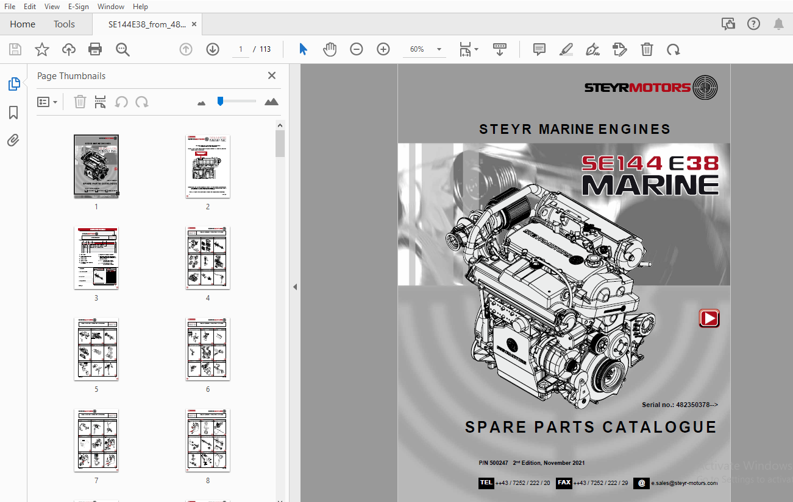This screenshot has height=502, width=793.
Task: Open Help question mark icon
Action: coord(753,24)
